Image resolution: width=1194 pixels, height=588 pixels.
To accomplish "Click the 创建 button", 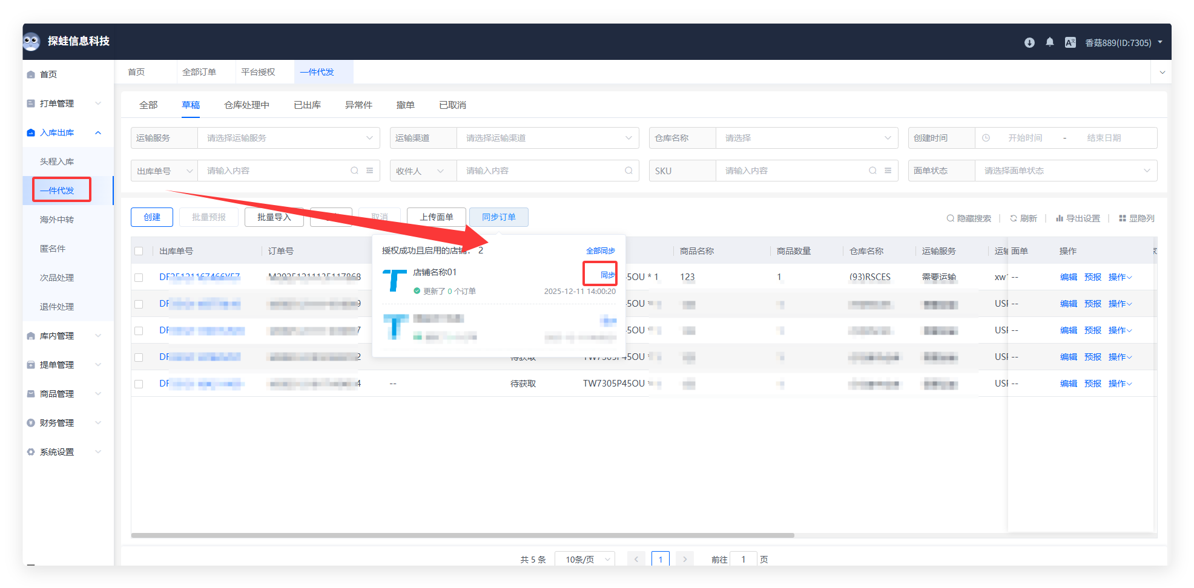I will [x=152, y=217].
